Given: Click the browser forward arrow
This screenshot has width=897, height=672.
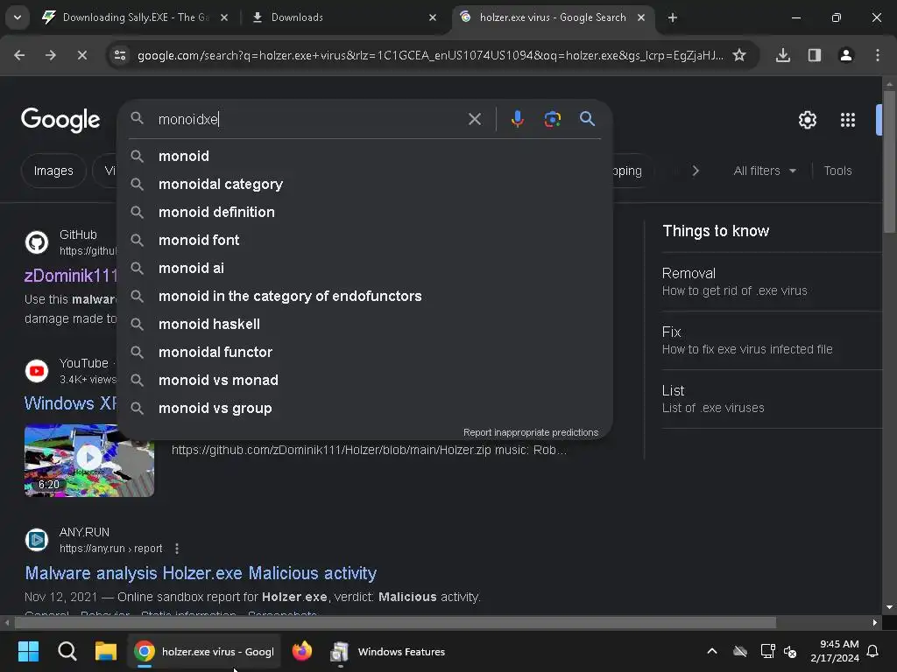Looking at the screenshot, I should pyautogui.click(x=51, y=55).
